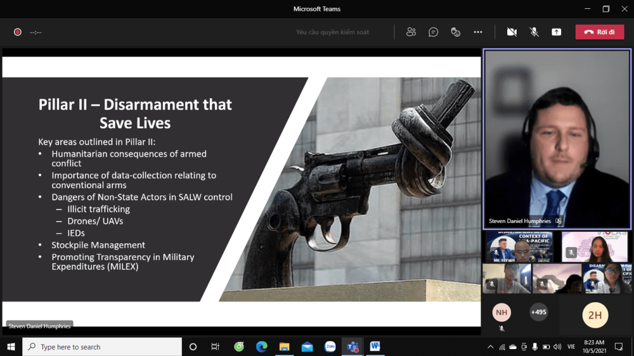634x356 pixels.
Task: Open the reactions and raise hand menu
Action: point(456,32)
